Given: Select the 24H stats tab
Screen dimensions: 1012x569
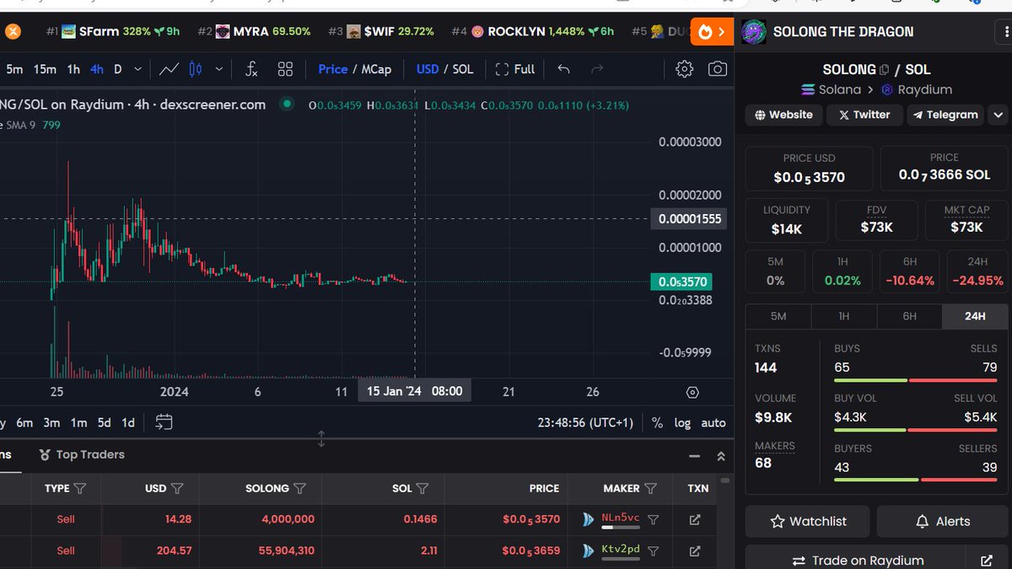Looking at the screenshot, I should [x=975, y=316].
